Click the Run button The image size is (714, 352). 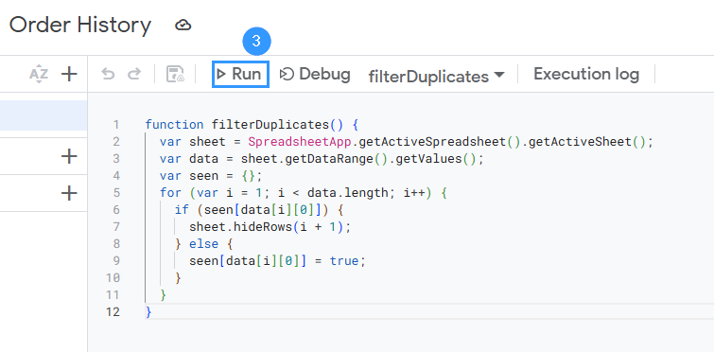click(x=240, y=74)
